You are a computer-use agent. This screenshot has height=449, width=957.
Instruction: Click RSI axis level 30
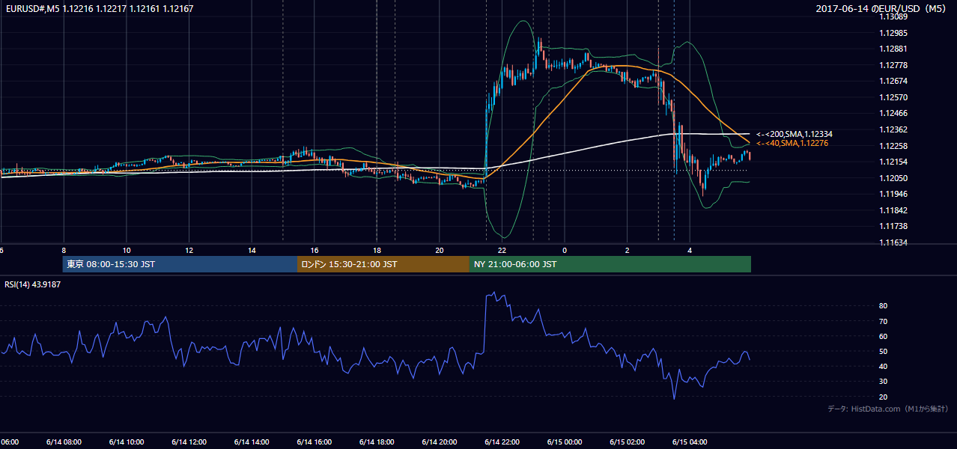[x=884, y=382]
